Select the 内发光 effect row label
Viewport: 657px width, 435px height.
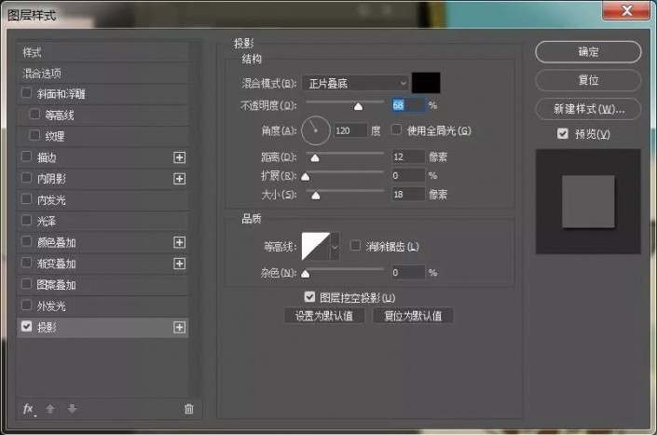(51, 200)
